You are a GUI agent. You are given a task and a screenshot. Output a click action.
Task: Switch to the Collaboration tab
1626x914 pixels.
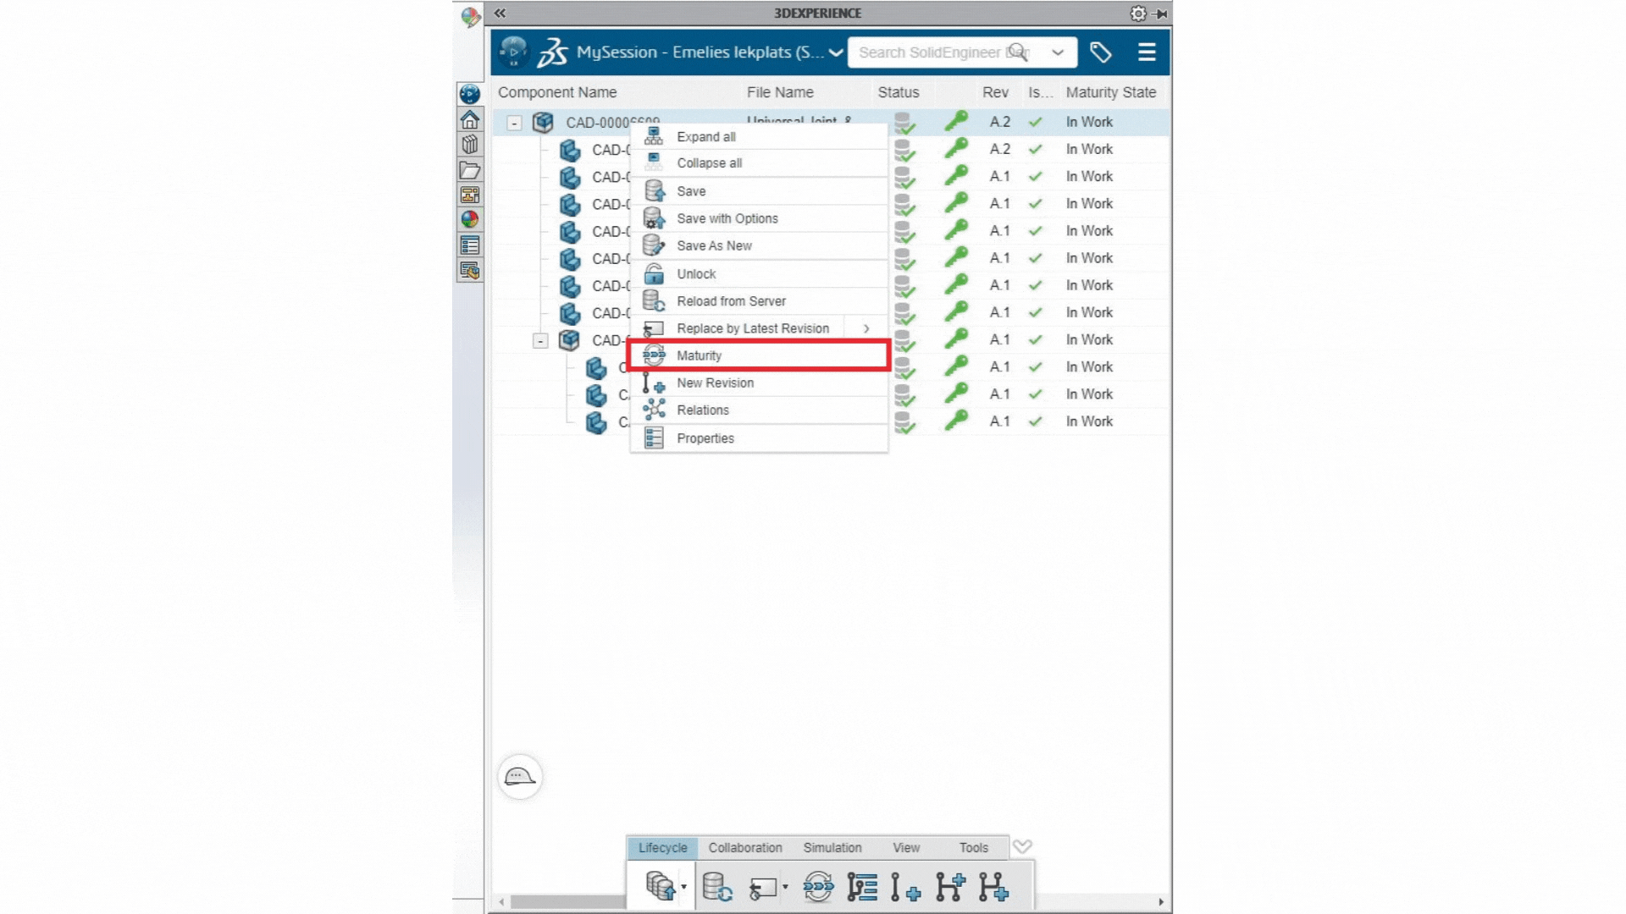coord(744,847)
